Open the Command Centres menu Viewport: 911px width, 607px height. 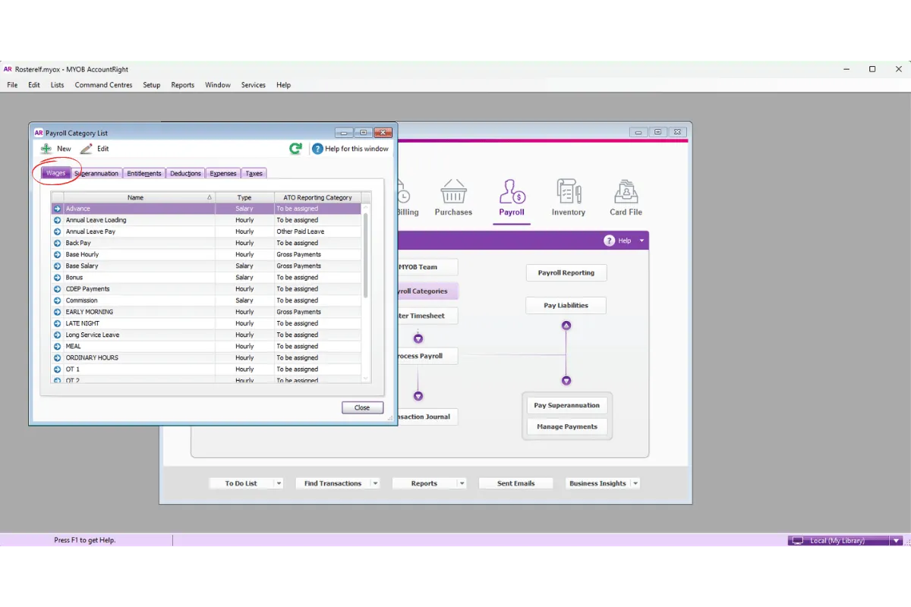103,85
